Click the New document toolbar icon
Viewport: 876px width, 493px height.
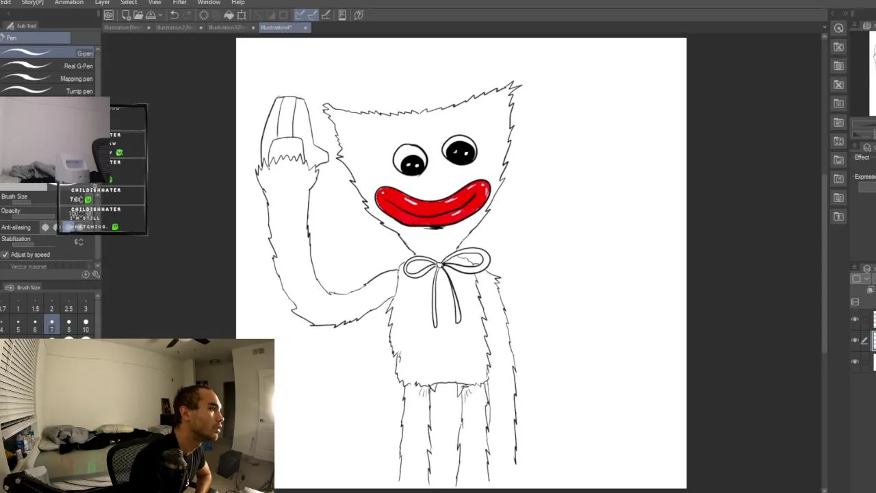pyautogui.click(x=126, y=15)
